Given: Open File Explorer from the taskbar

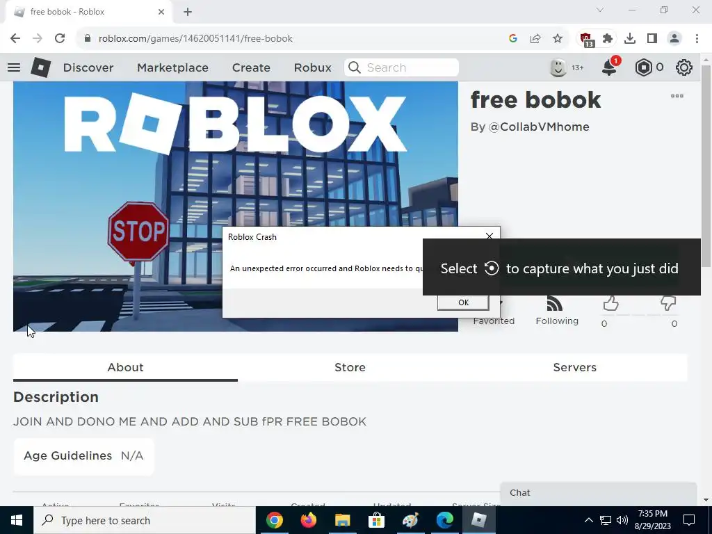Looking at the screenshot, I should 342,520.
